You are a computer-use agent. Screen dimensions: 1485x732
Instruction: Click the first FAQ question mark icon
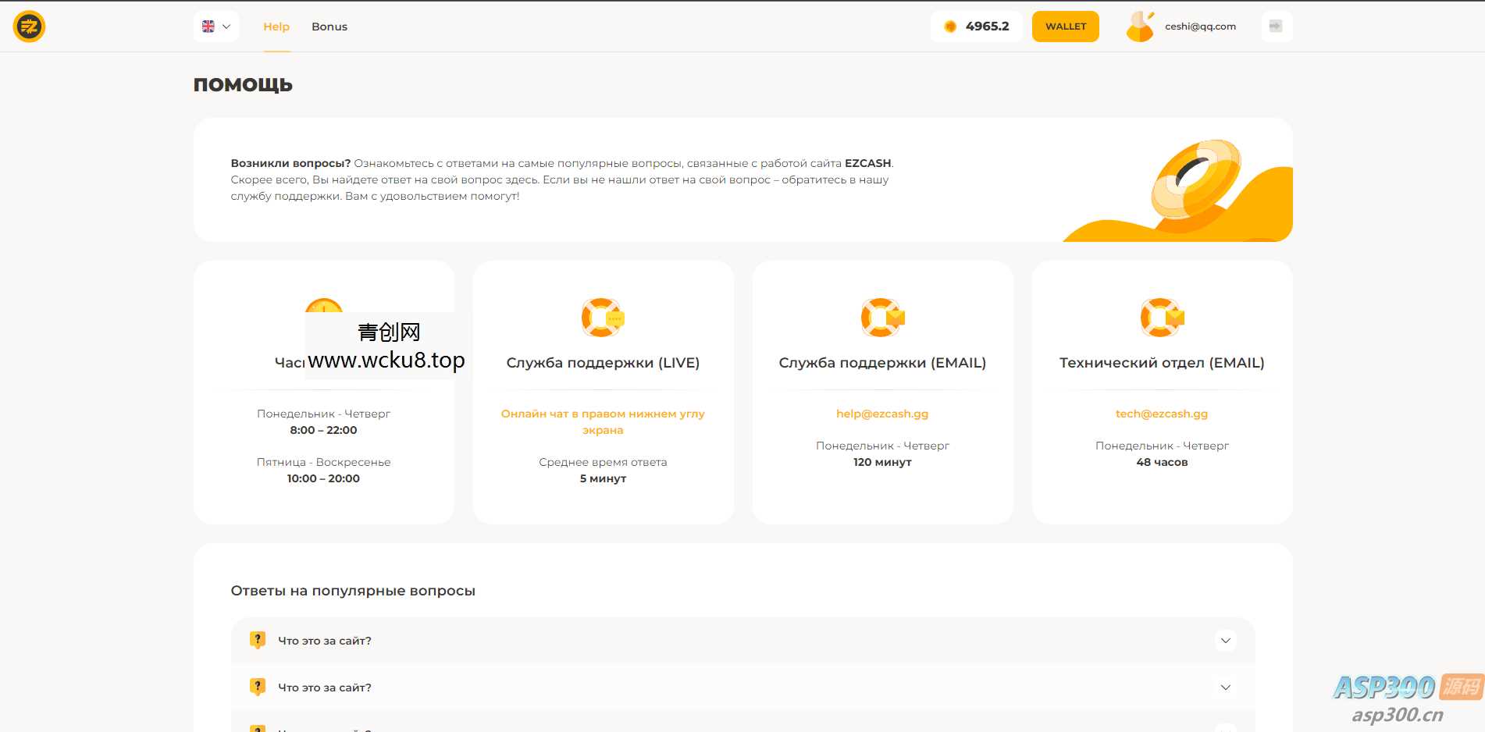[258, 640]
